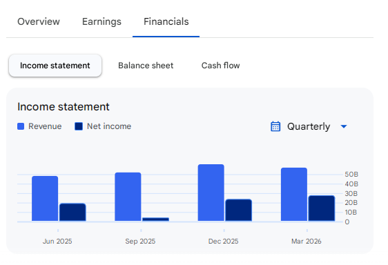Select the Dec 2025 net income bar
Screen dimensions: 388x265
tap(239, 210)
